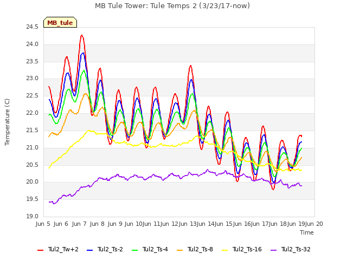Select the Tul2_Ts-32 legend label
This screenshot has height=260, width=347.
pyautogui.click(x=296, y=249)
